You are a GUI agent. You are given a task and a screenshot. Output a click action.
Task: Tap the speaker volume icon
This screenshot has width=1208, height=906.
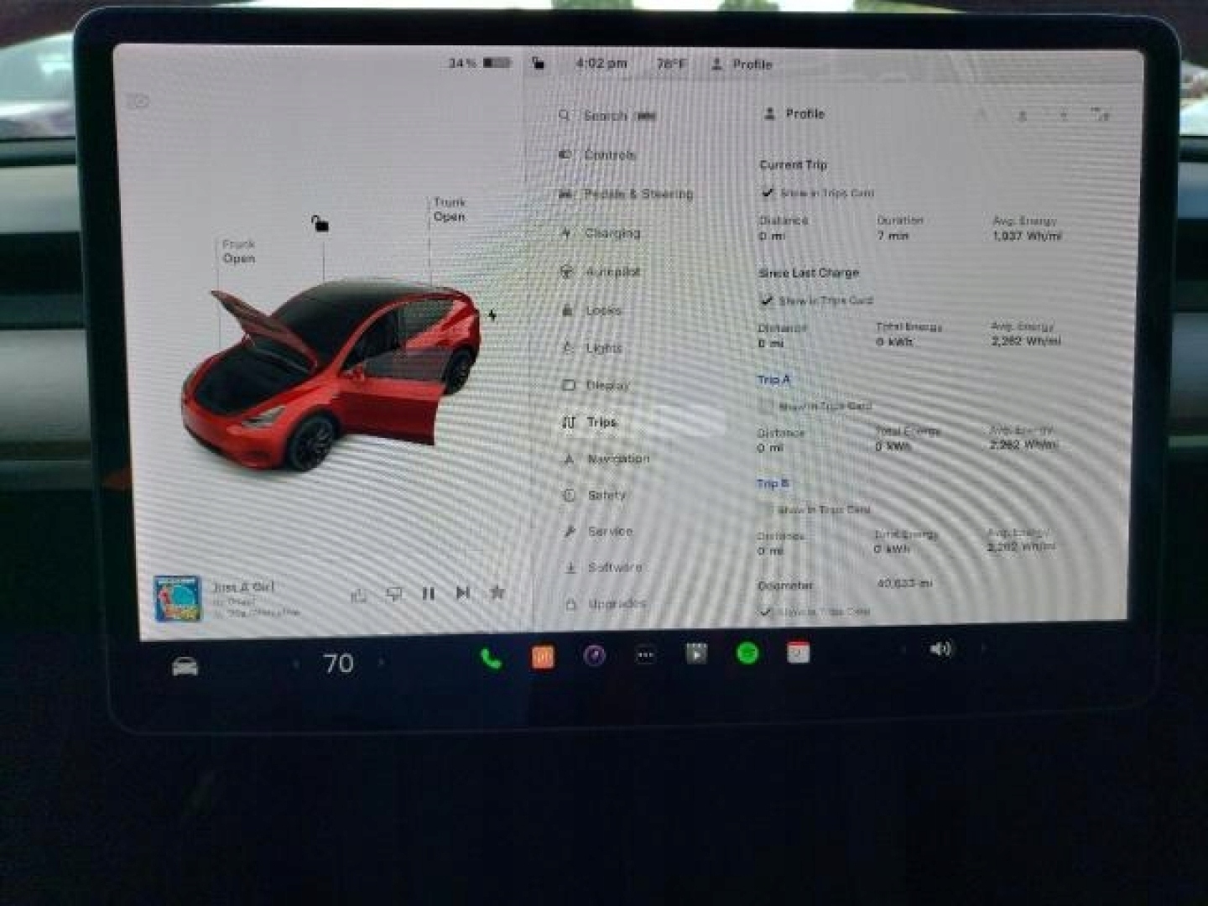click(x=940, y=649)
